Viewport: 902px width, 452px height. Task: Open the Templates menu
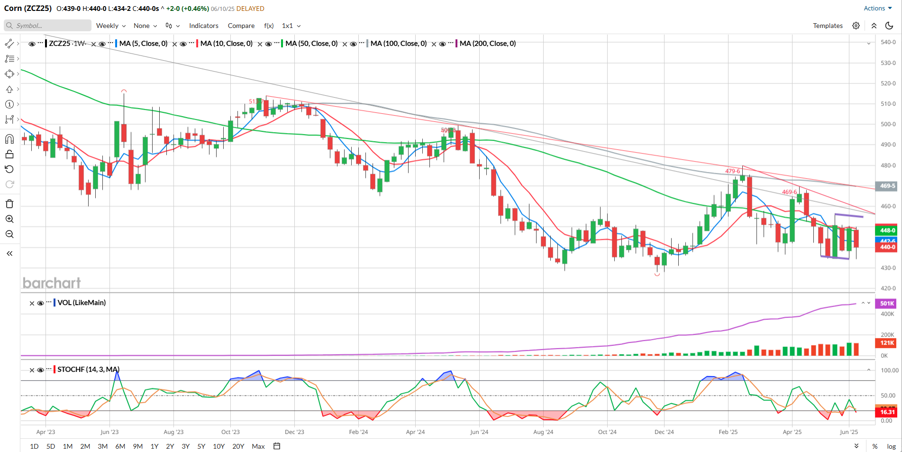(x=828, y=26)
